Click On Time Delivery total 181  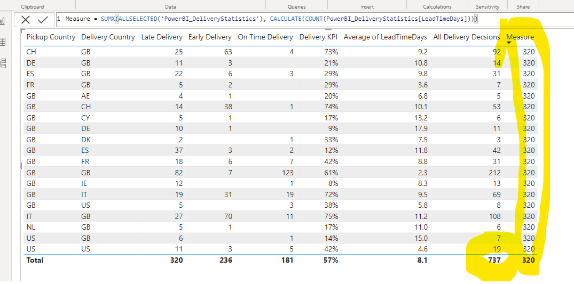[287, 260]
